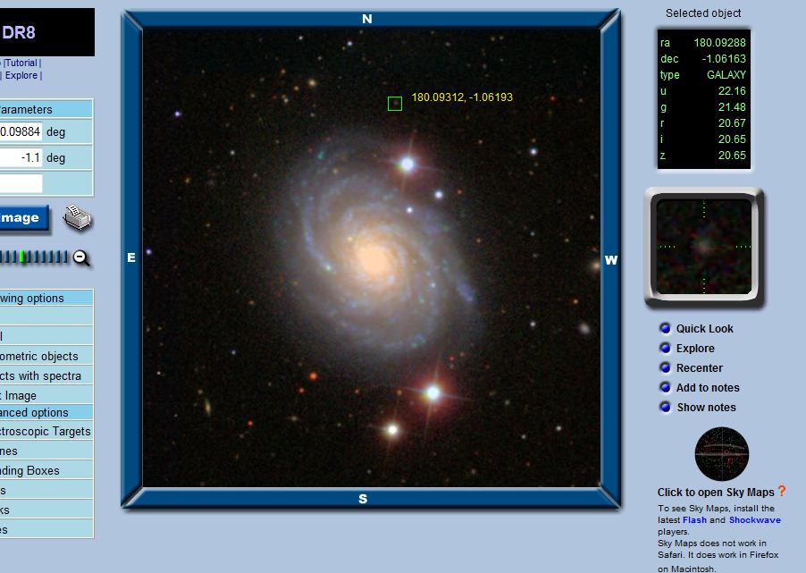Click the blue bullet beside Add to notes

point(665,387)
